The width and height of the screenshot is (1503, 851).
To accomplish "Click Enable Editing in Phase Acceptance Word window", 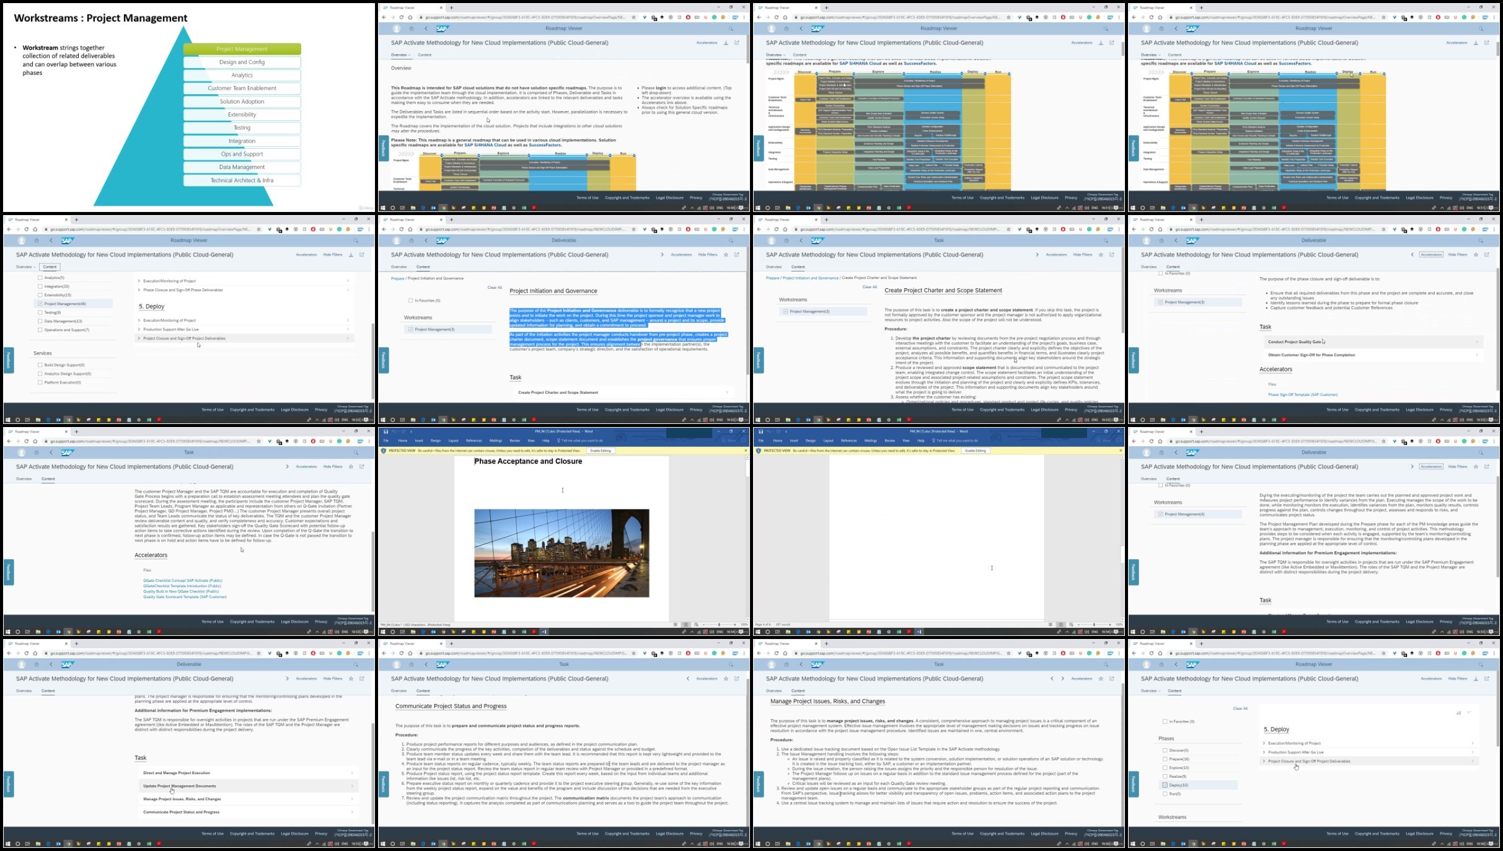I will point(600,451).
